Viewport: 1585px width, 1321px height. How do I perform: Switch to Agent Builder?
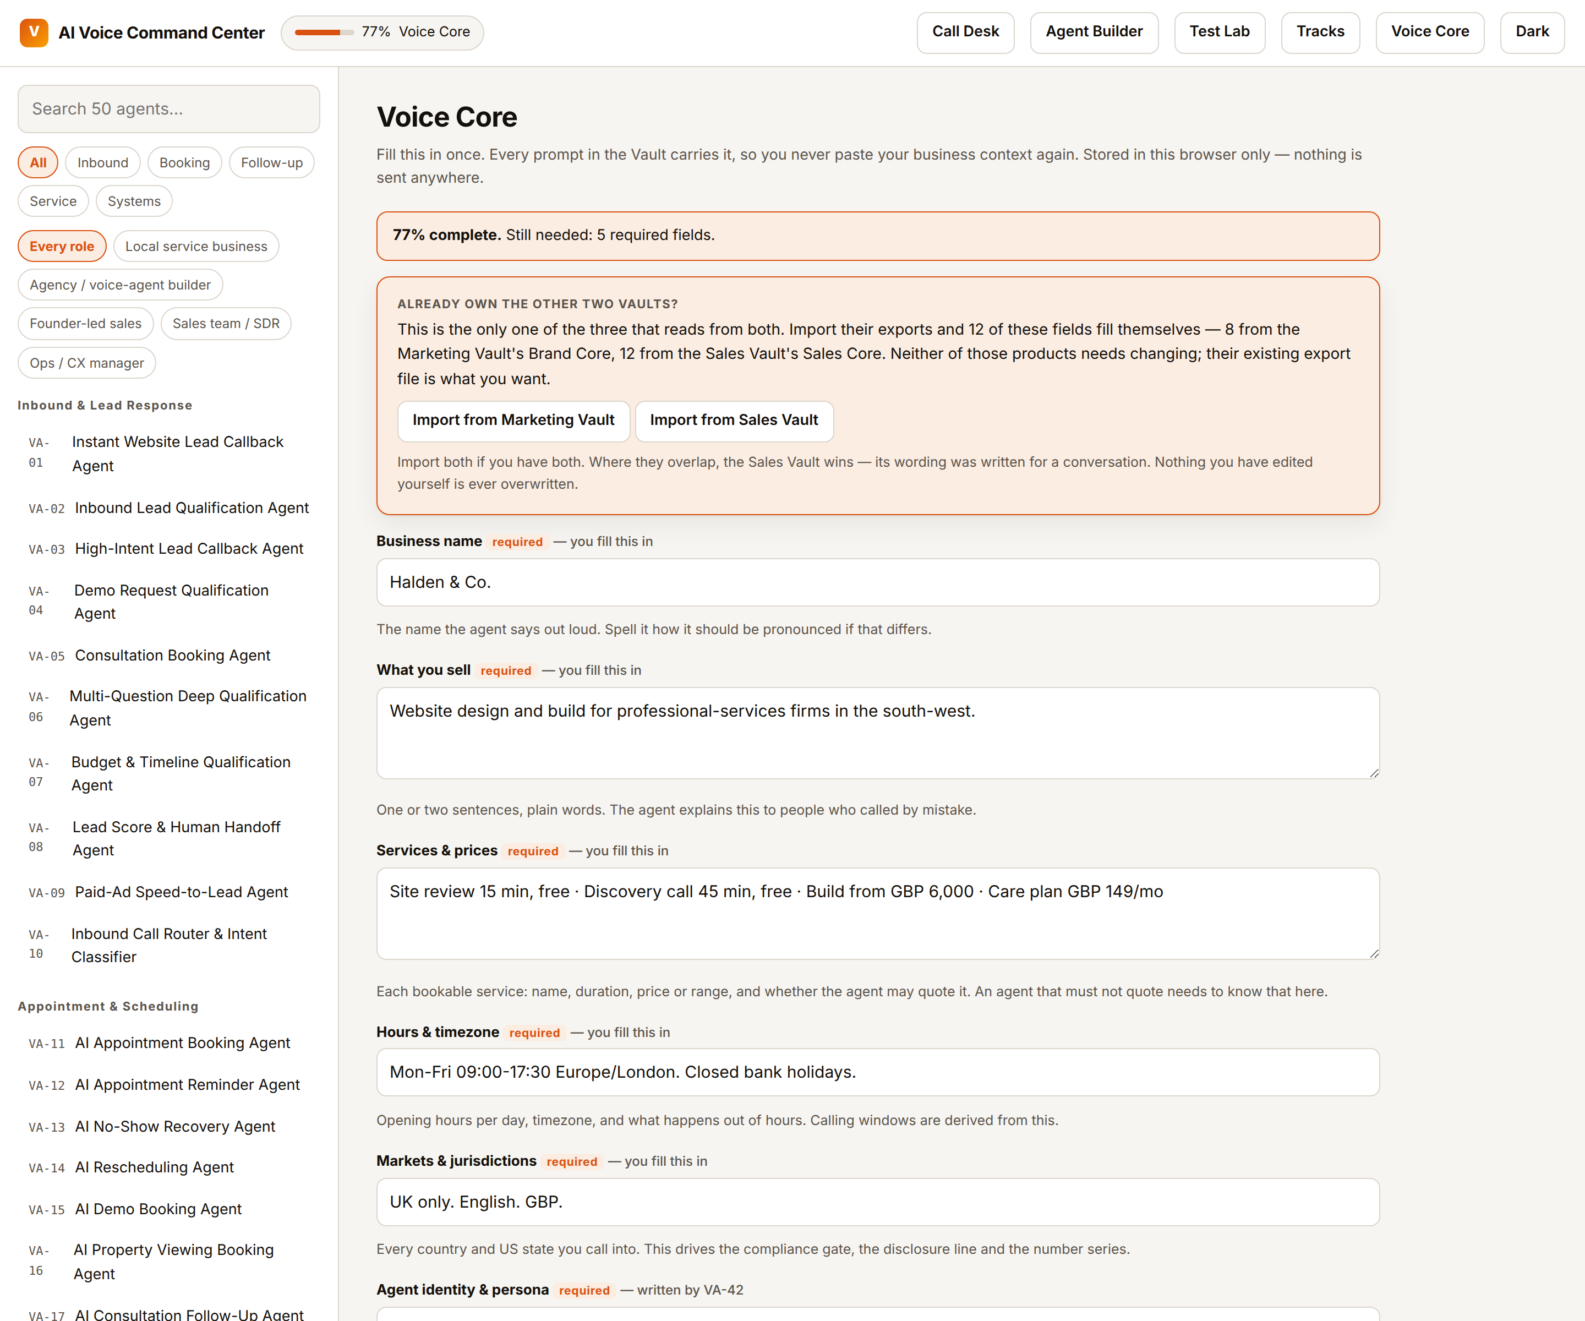click(x=1094, y=32)
